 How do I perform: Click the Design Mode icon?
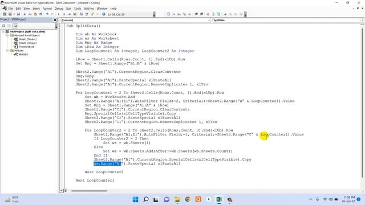[75, 14]
